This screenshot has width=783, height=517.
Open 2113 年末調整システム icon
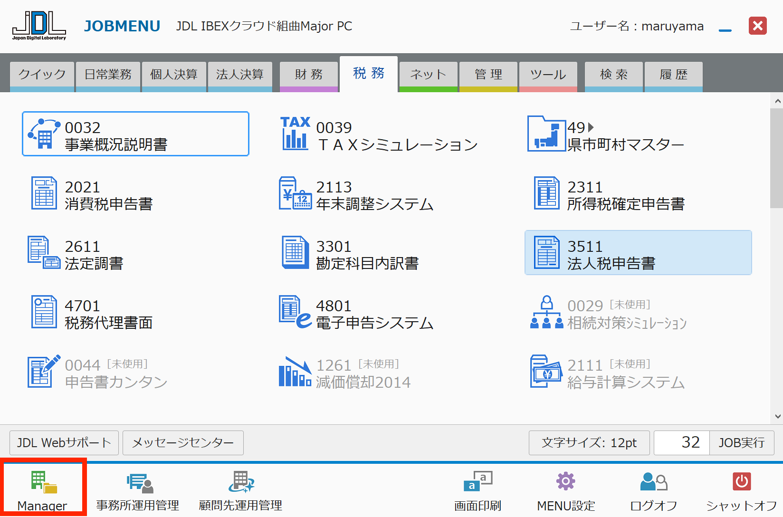pos(295,193)
